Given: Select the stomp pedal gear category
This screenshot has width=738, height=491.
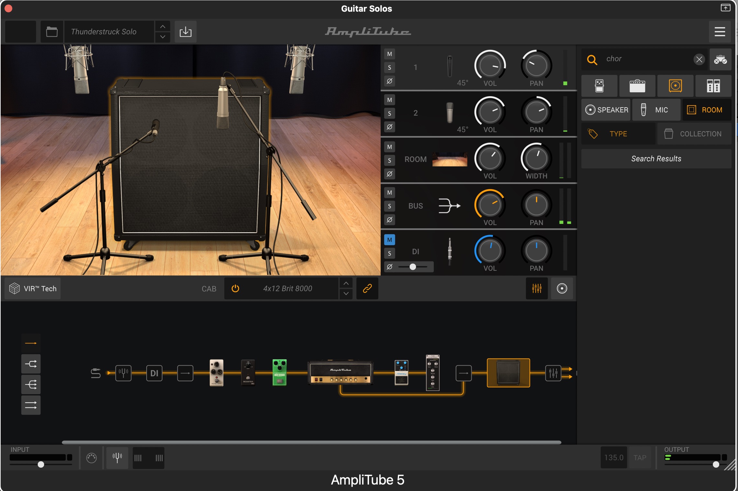Looking at the screenshot, I should point(599,86).
